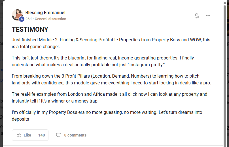Open the 8 comments link
Image resolution: width=229 pixels, height=147 pixels.
[x=75, y=135]
